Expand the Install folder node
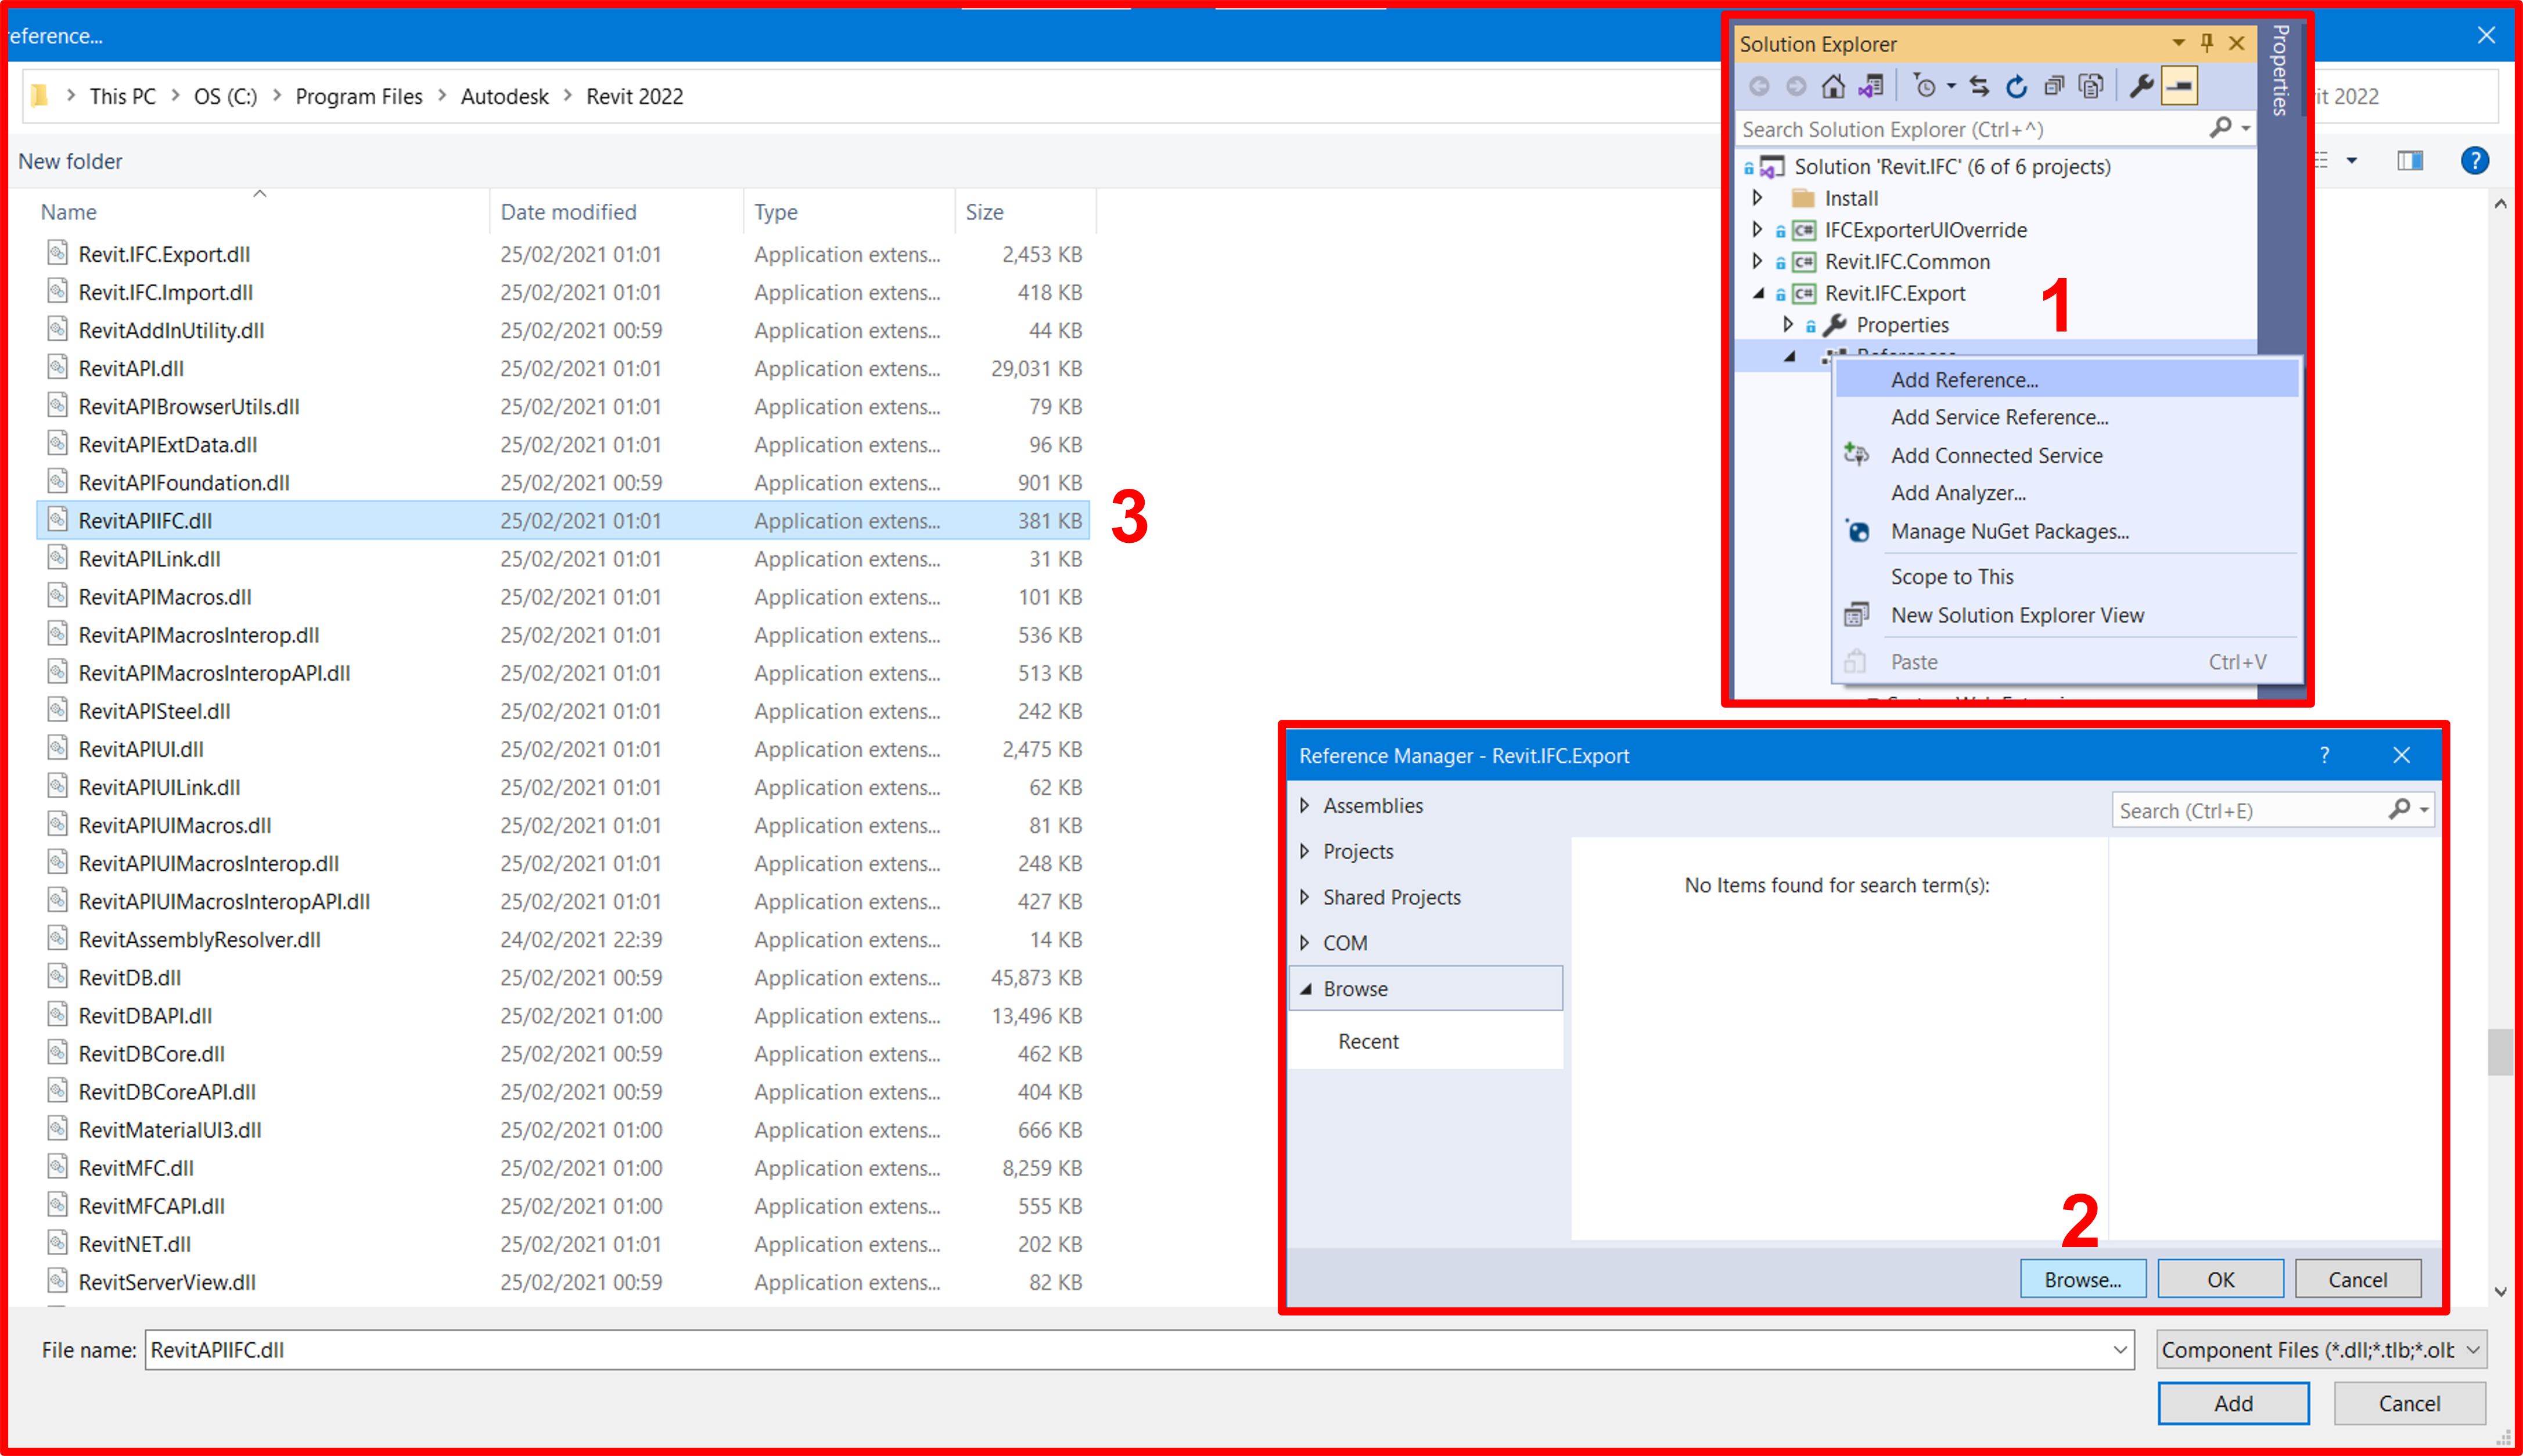Viewport: 2523px width, 1456px height. [1758, 198]
